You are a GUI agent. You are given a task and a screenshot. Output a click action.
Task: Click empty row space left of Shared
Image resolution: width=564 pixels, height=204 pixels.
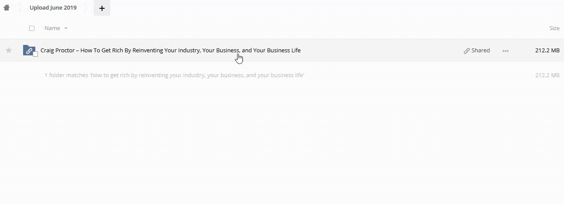tap(379, 51)
